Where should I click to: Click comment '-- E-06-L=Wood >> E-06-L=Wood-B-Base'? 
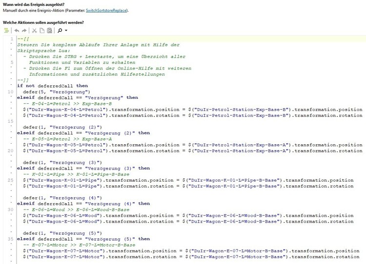76,210
